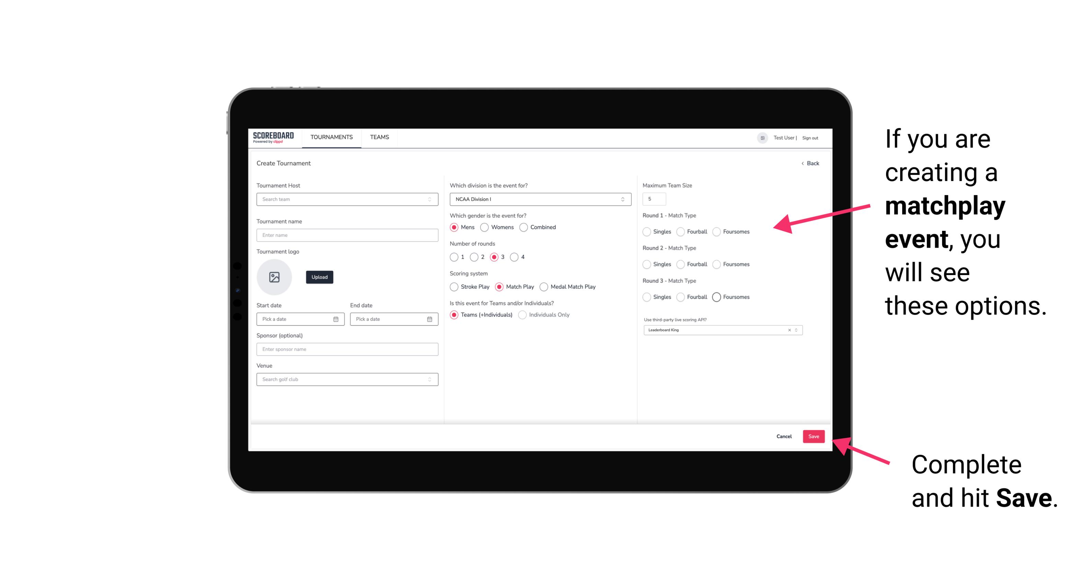Click the image placeholder upload icon

(274, 277)
